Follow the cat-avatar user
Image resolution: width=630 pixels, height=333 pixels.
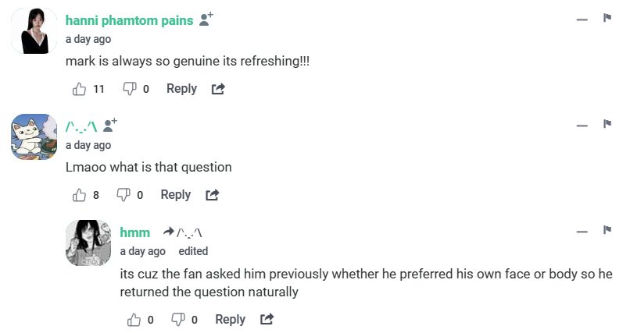[110, 126]
